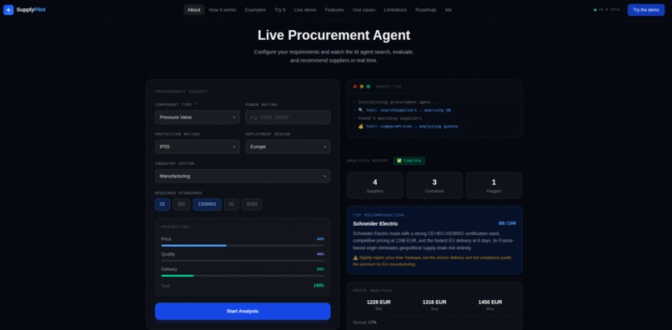The image size is (672, 330).
Task: Click the warning icon in recommendation note
Action: [355, 257]
